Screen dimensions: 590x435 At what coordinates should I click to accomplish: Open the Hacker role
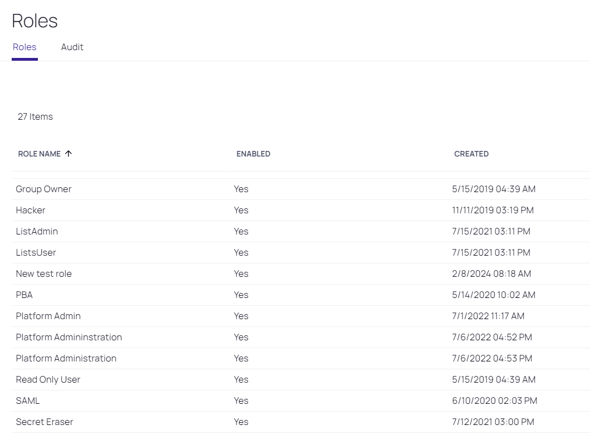pyautogui.click(x=31, y=211)
